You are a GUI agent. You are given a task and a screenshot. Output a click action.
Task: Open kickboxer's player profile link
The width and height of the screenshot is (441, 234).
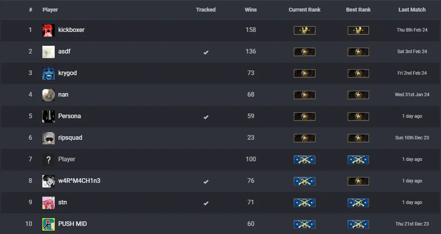(71, 30)
